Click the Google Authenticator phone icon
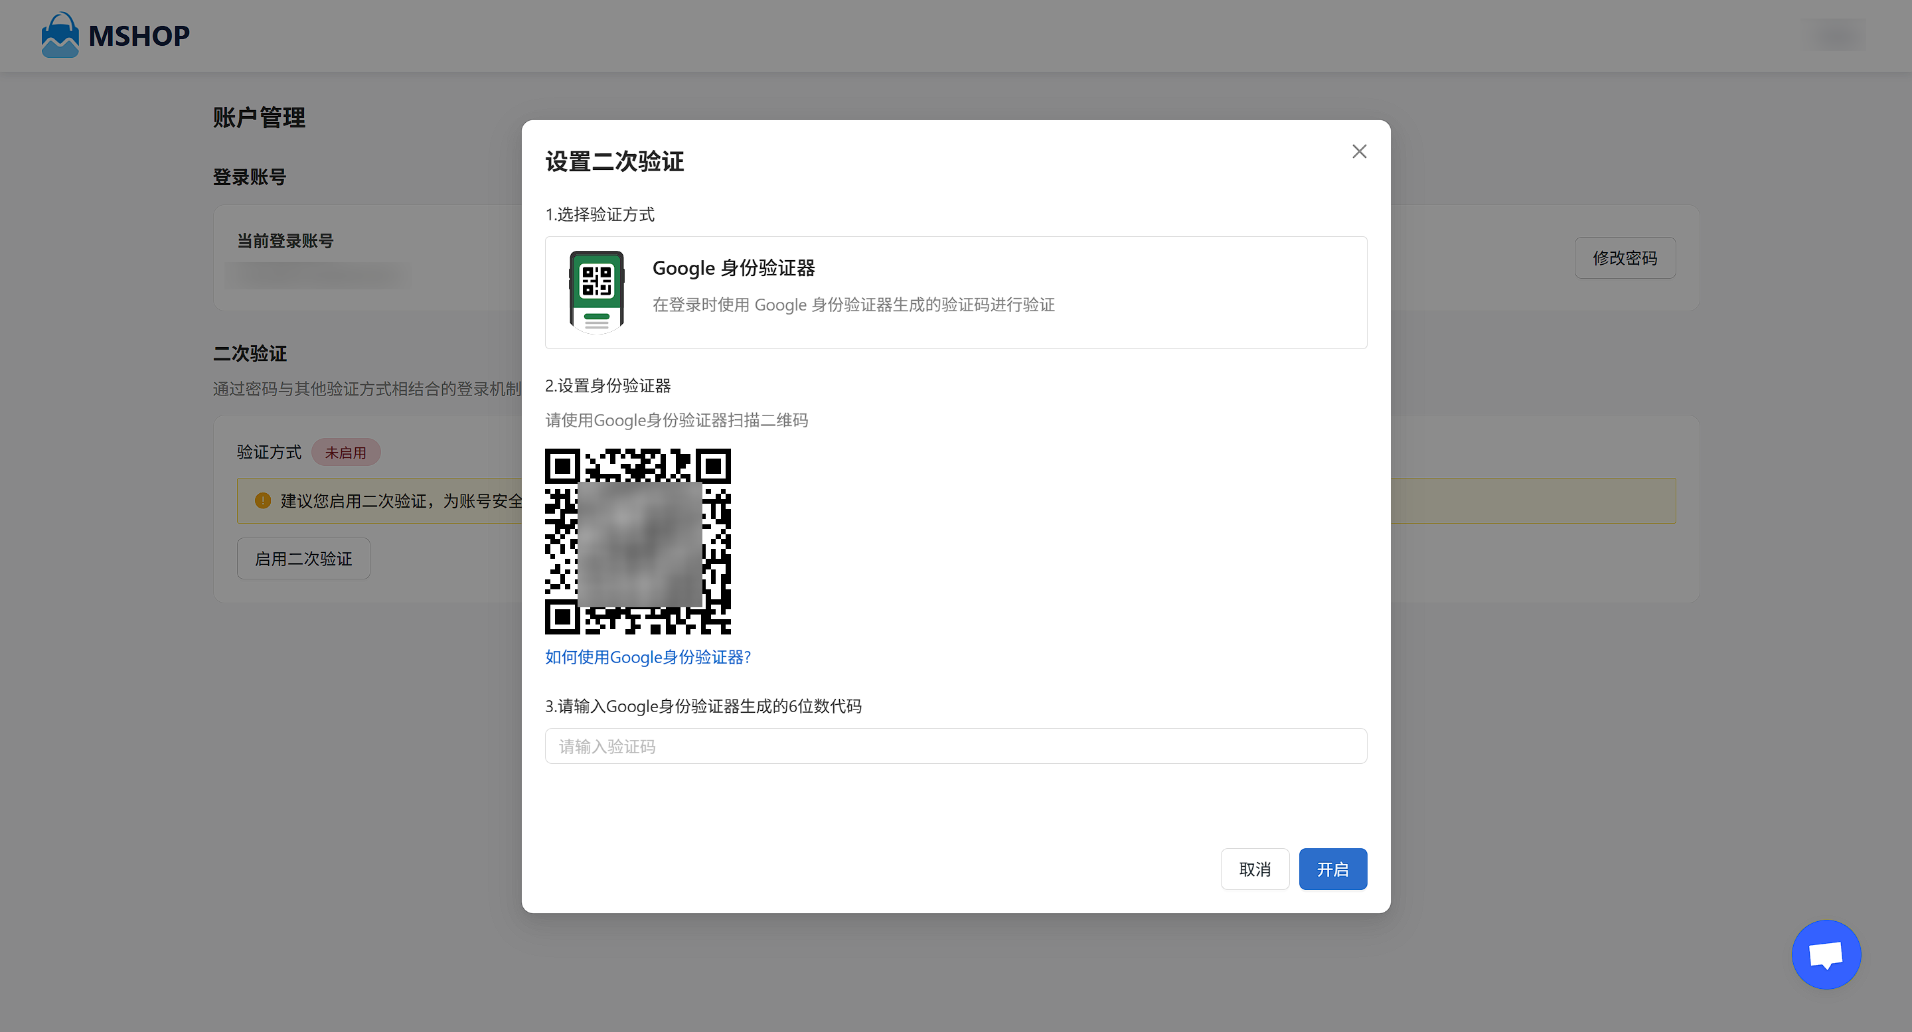Screen dimensions: 1912x1032 596,292
